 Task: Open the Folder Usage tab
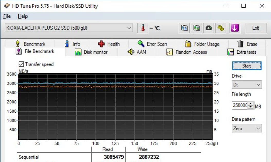click(202, 44)
